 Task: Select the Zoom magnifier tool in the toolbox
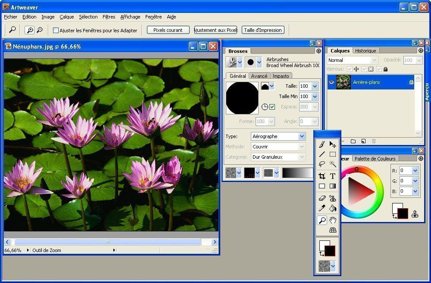pos(322,220)
